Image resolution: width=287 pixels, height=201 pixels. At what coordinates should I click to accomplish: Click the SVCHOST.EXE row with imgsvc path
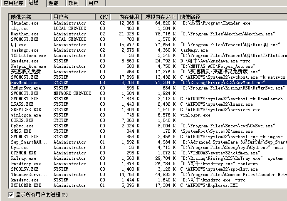coord(148,136)
